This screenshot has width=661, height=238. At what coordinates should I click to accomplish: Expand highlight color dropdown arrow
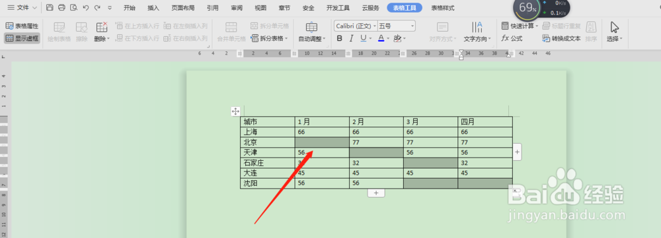(405, 39)
